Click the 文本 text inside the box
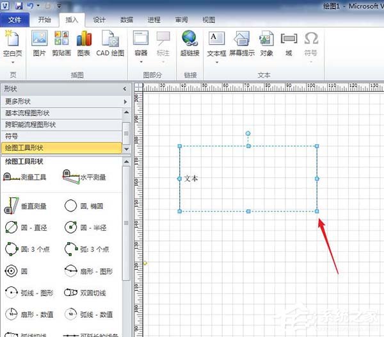 coord(191,178)
